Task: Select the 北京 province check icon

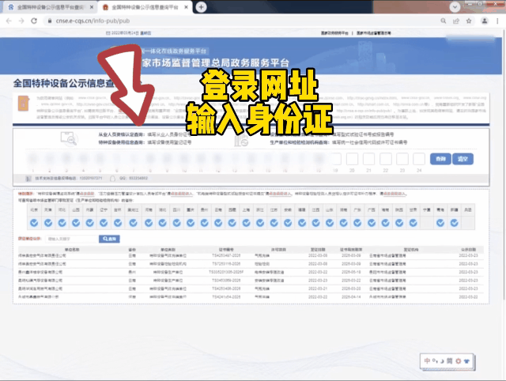Action: (x=33, y=224)
